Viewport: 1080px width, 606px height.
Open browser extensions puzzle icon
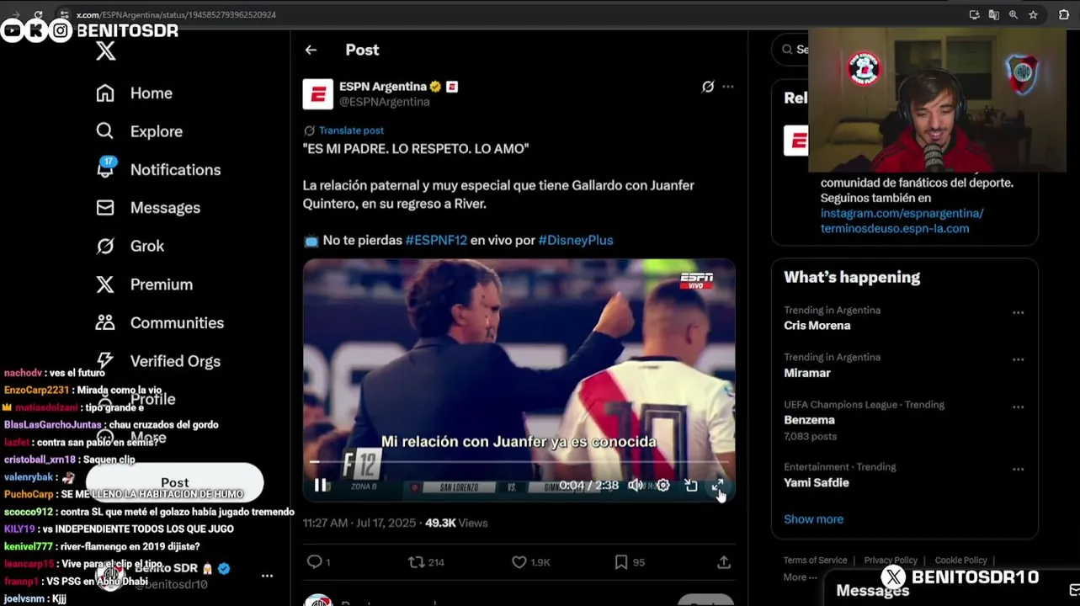1064,14
